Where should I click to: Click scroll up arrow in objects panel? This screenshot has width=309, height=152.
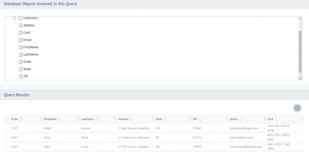(x=300, y=18)
